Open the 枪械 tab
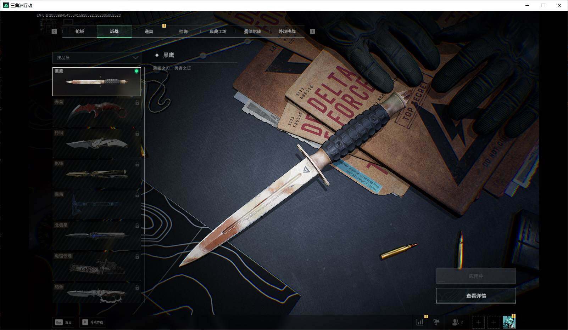Screen dimensions: 568x330 pyautogui.click(x=80, y=32)
